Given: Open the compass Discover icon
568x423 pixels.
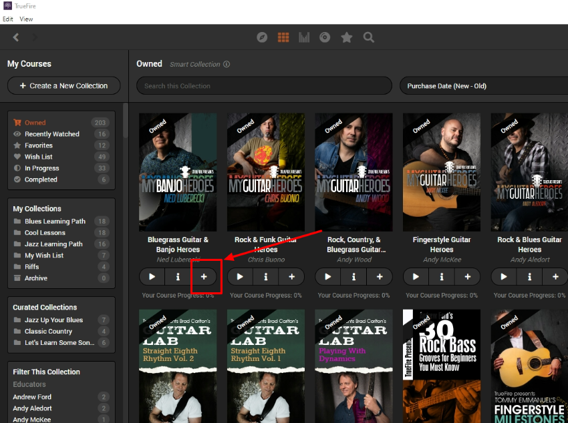Looking at the screenshot, I should (x=262, y=37).
